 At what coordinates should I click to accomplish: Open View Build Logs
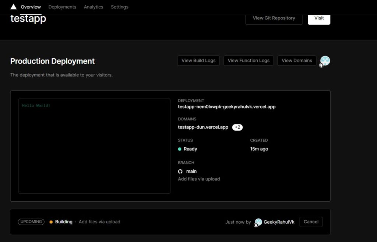(x=198, y=61)
